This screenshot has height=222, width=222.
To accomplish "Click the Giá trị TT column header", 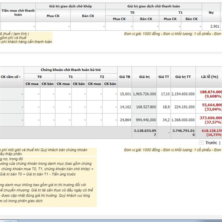I will click(183, 77).
